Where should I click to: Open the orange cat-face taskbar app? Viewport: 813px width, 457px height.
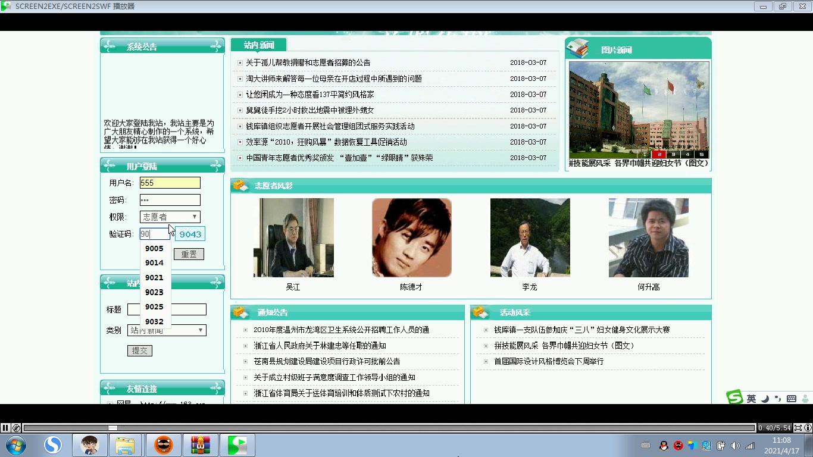(164, 445)
